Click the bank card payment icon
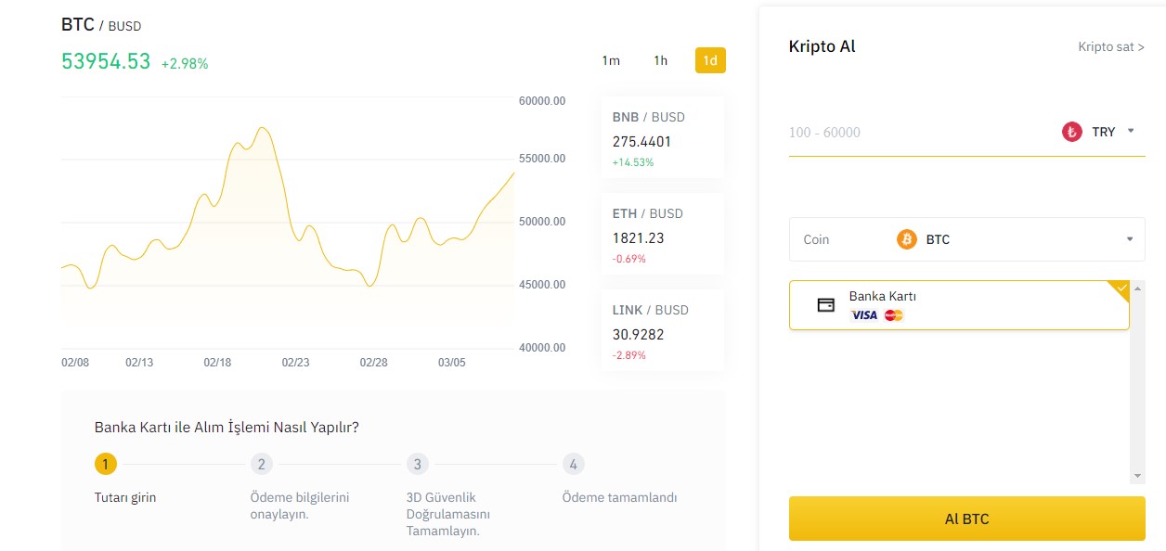 click(x=824, y=302)
